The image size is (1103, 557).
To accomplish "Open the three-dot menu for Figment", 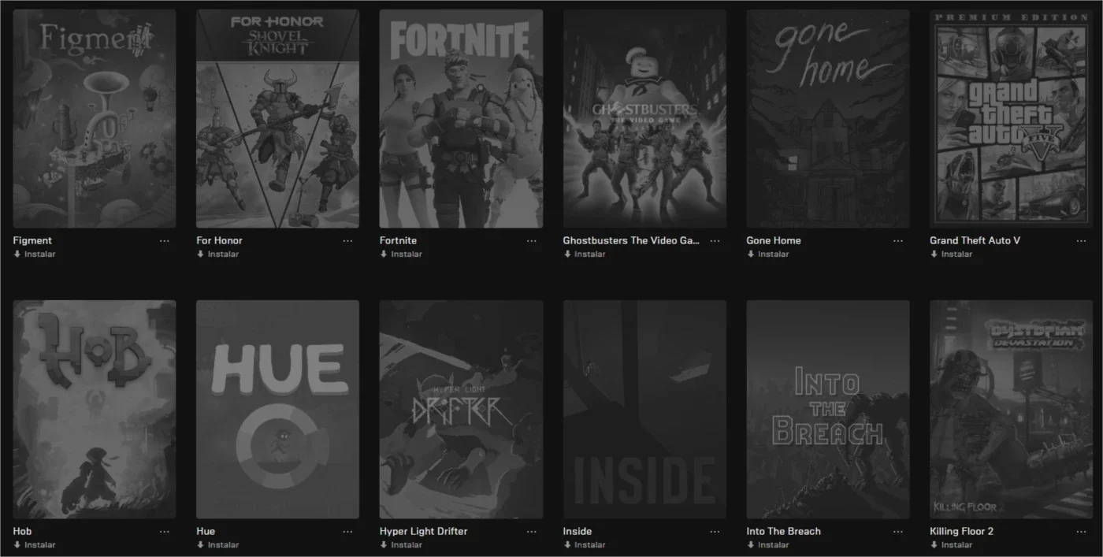I will (165, 241).
